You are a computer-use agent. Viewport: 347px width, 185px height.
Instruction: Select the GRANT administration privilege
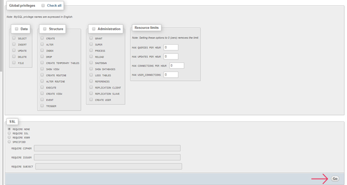[x=91, y=38]
